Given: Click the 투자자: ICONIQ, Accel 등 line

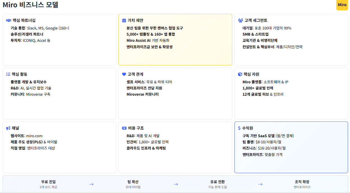Looking at the screenshot, I should pyautogui.click(x=31, y=40).
